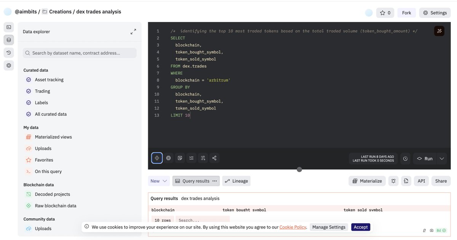Open the query editor sidebar icon
The image size is (457, 240).
pos(9,27)
